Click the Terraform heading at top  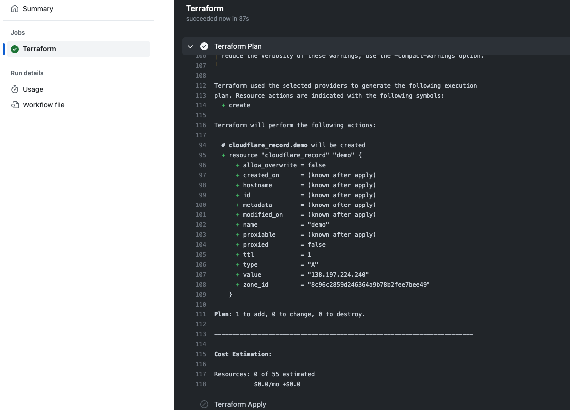tap(205, 8)
